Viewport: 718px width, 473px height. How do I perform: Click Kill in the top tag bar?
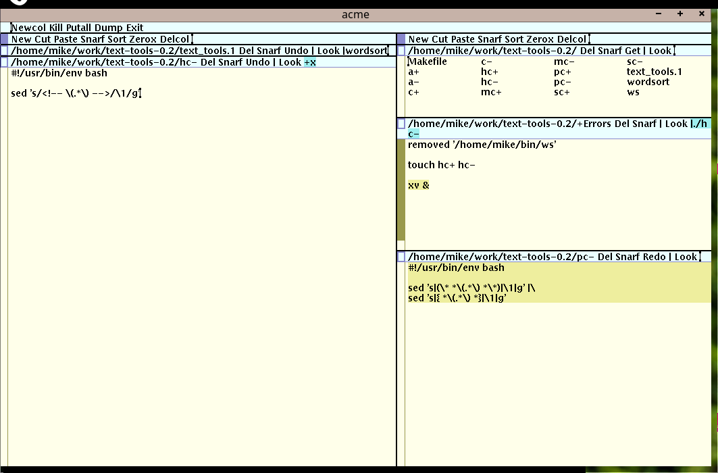(56, 28)
